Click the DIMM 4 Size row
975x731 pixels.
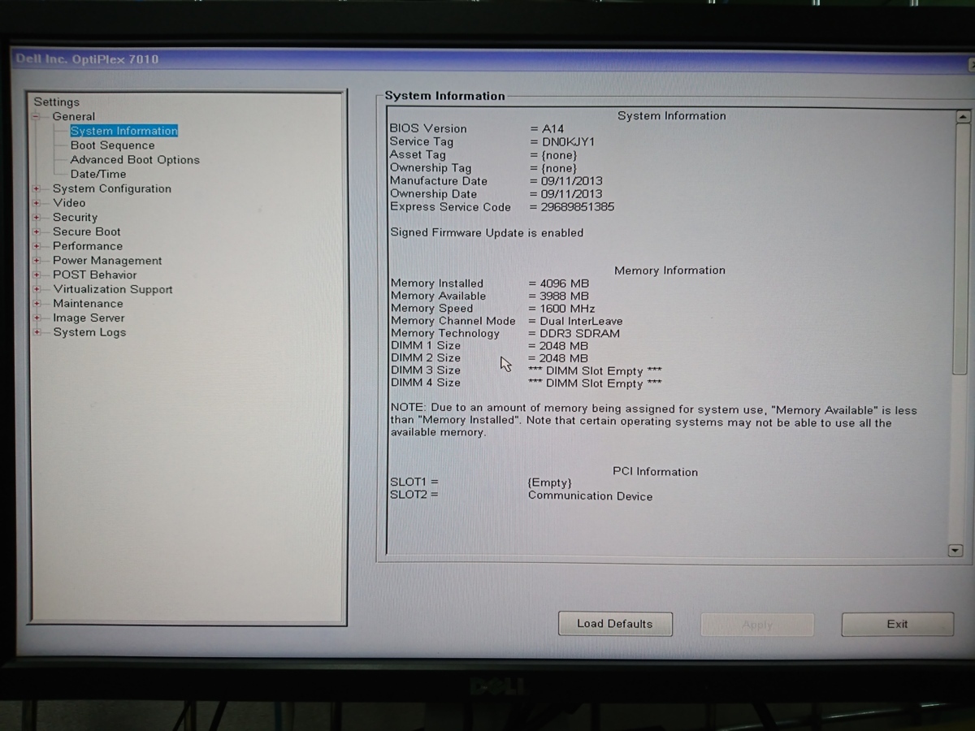coord(526,383)
